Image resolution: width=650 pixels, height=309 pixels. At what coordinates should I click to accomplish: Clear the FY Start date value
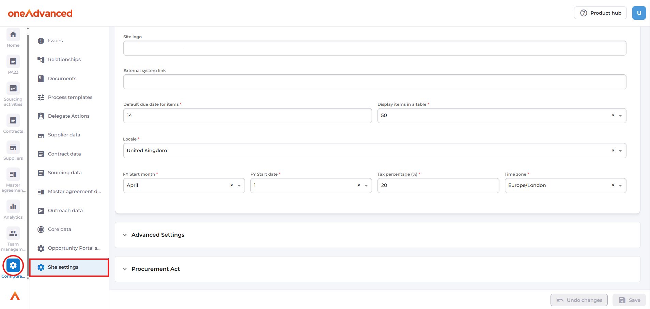click(x=359, y=185)
